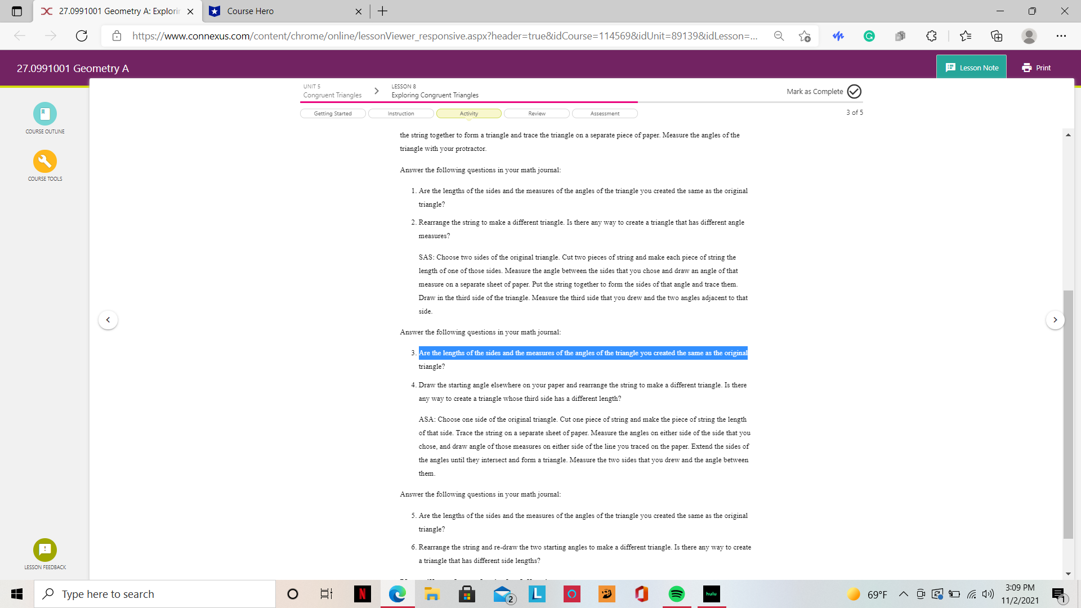Show hidden system tray icons
Image resolution: width=1081 pixels, height=608 pixels.
pyautogui.click(x=903, y=594)
